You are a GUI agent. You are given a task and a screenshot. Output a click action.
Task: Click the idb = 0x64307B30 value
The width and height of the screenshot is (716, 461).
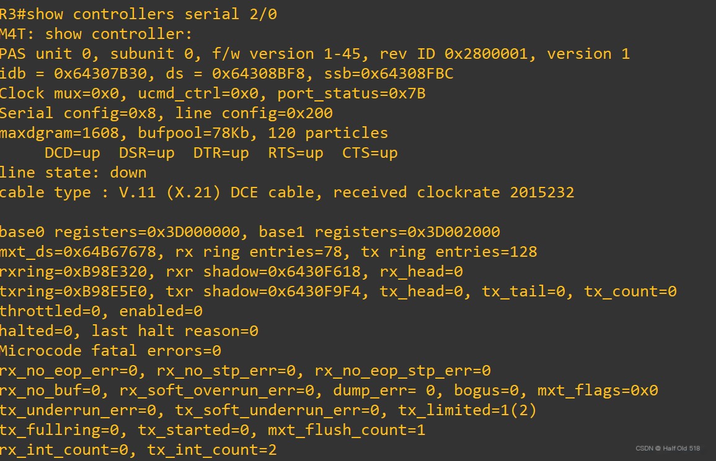pos(74,74)
